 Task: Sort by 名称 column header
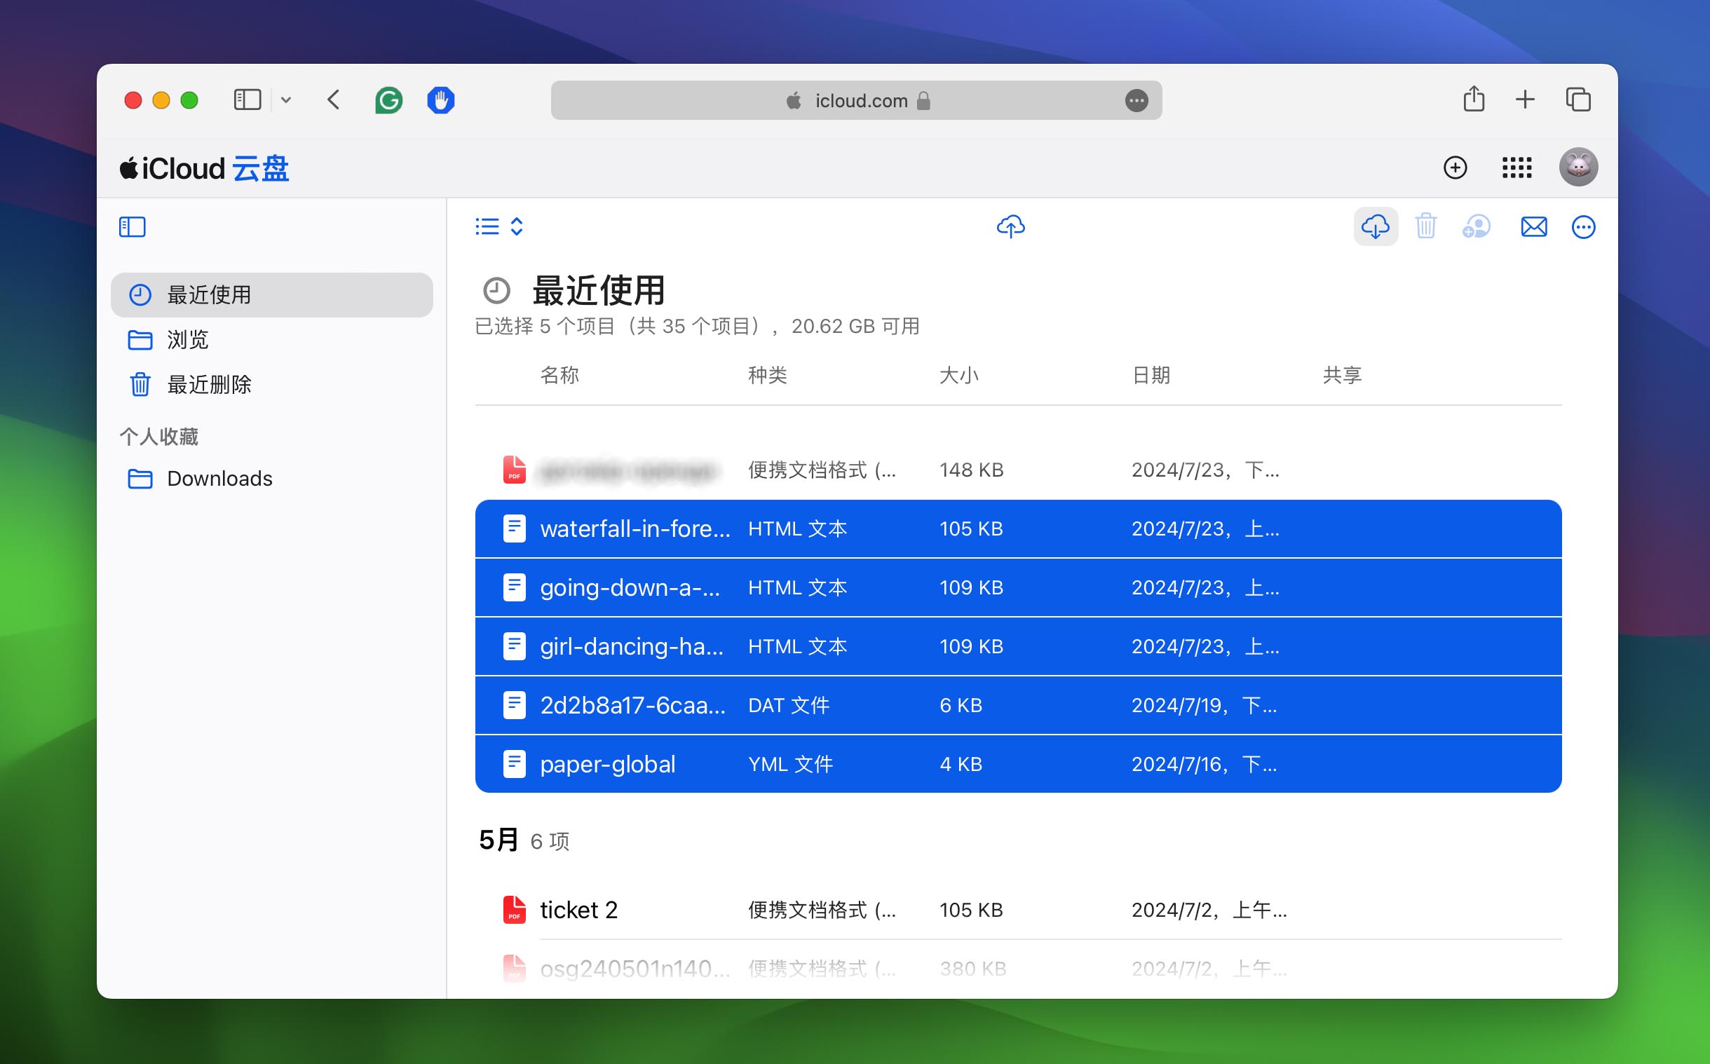coord(559,375)
